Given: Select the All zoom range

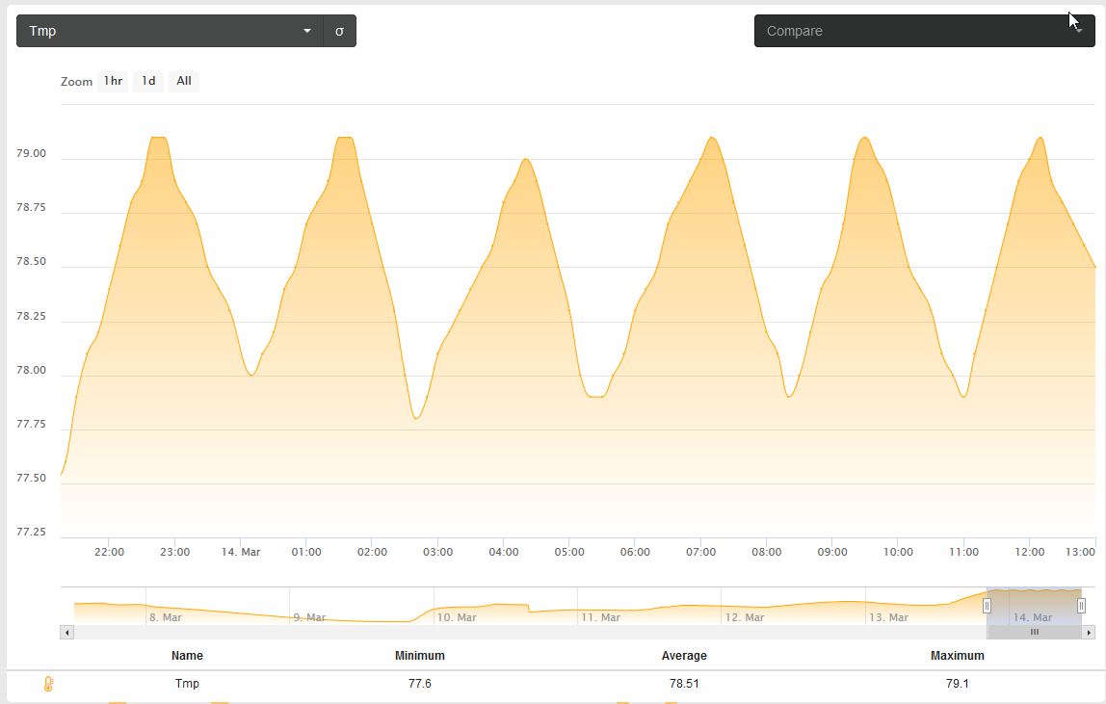Looking at the screenshot, I should pos(183,82).
